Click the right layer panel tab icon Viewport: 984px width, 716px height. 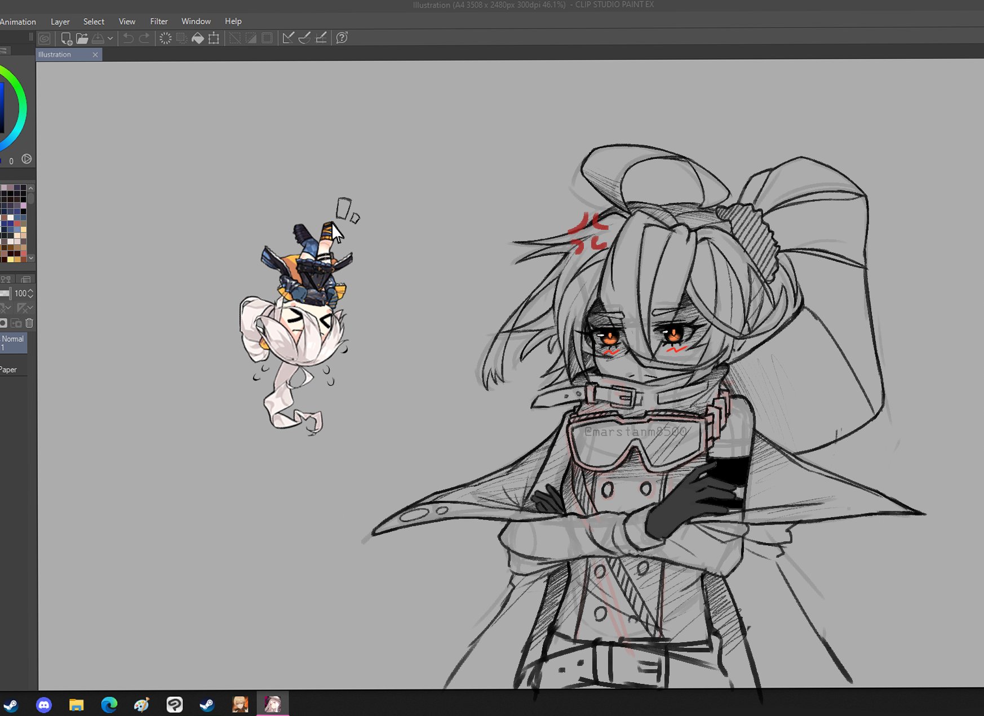tap(25, 279)
